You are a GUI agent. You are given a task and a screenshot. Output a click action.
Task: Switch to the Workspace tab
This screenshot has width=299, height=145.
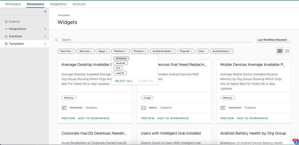click(13, 4)
